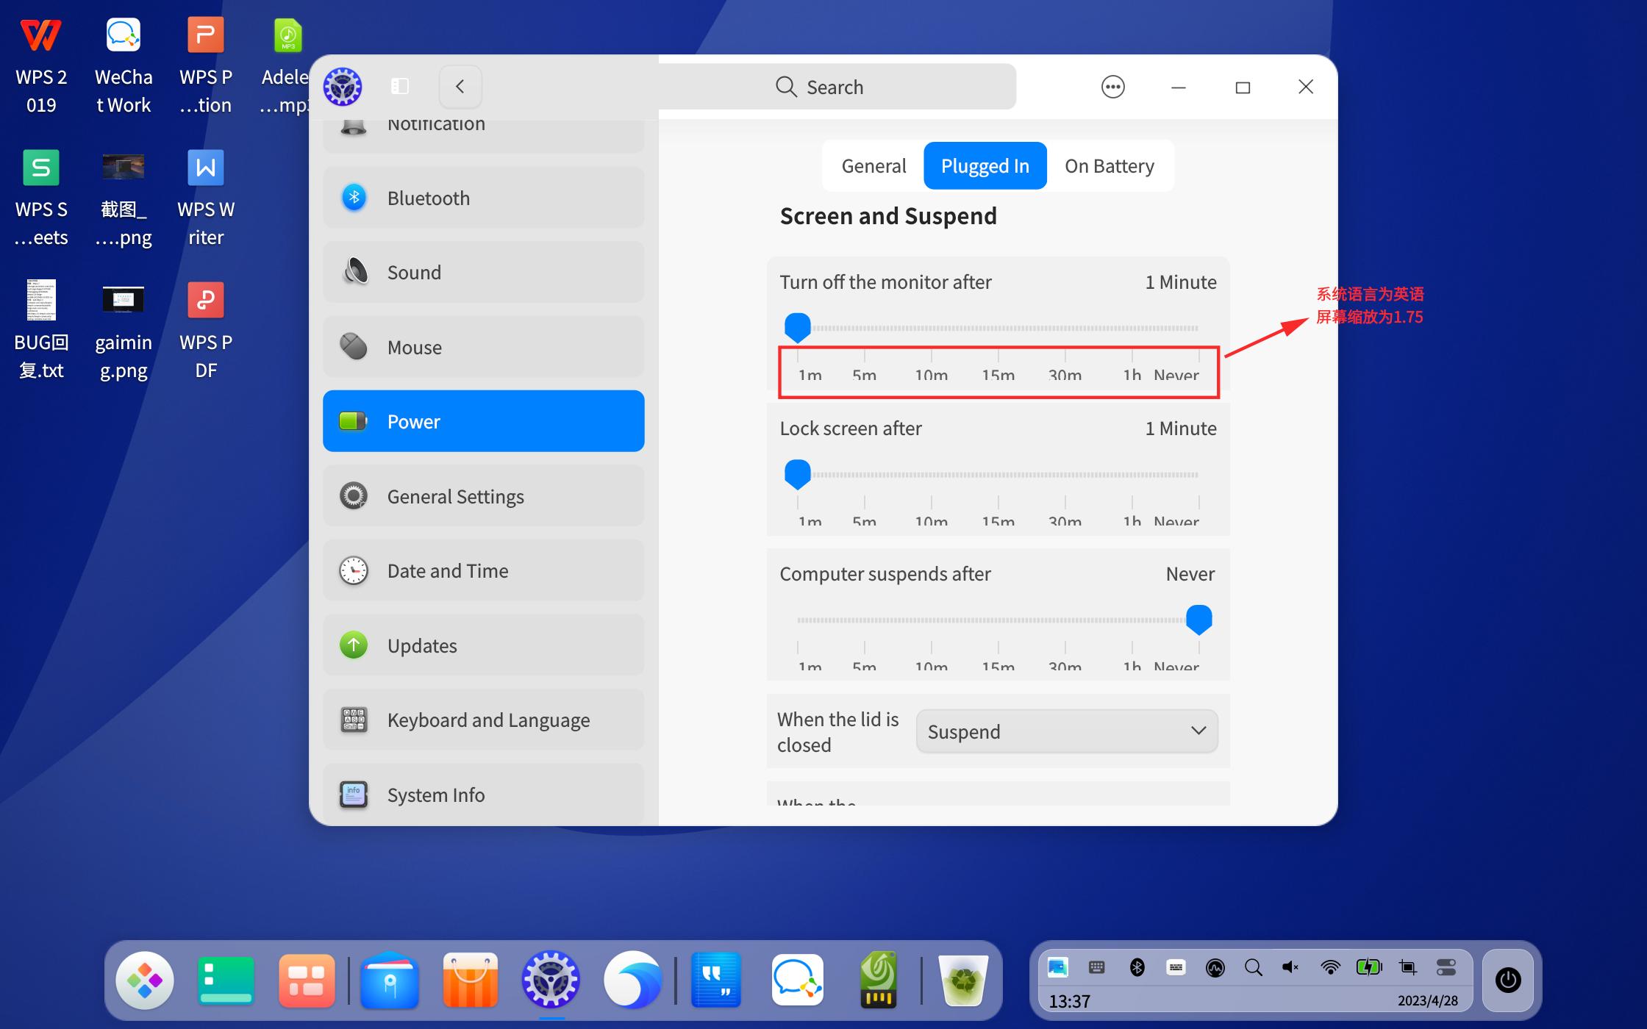Click the back arrow button
Image resolution: width=1647 pixels, height=1029 pixels.
[x=460, y=86]
